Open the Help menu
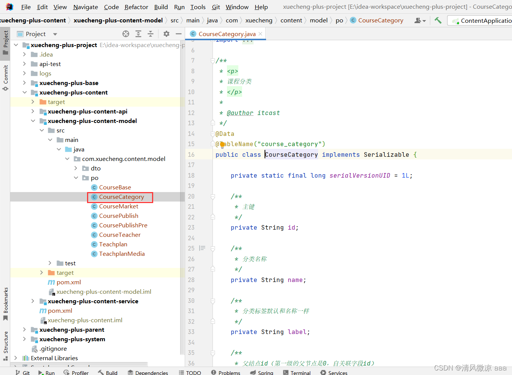This screenshot has height=375, width=512. [261, 7]
